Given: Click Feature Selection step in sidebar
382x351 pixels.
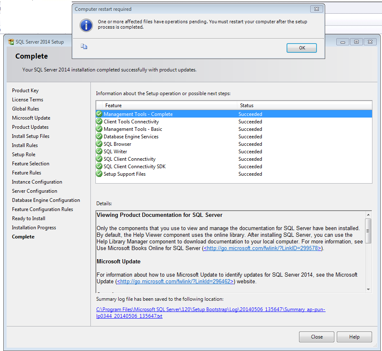Looking at the screenshot, I should pyautogui.click(x=31, y=164).
